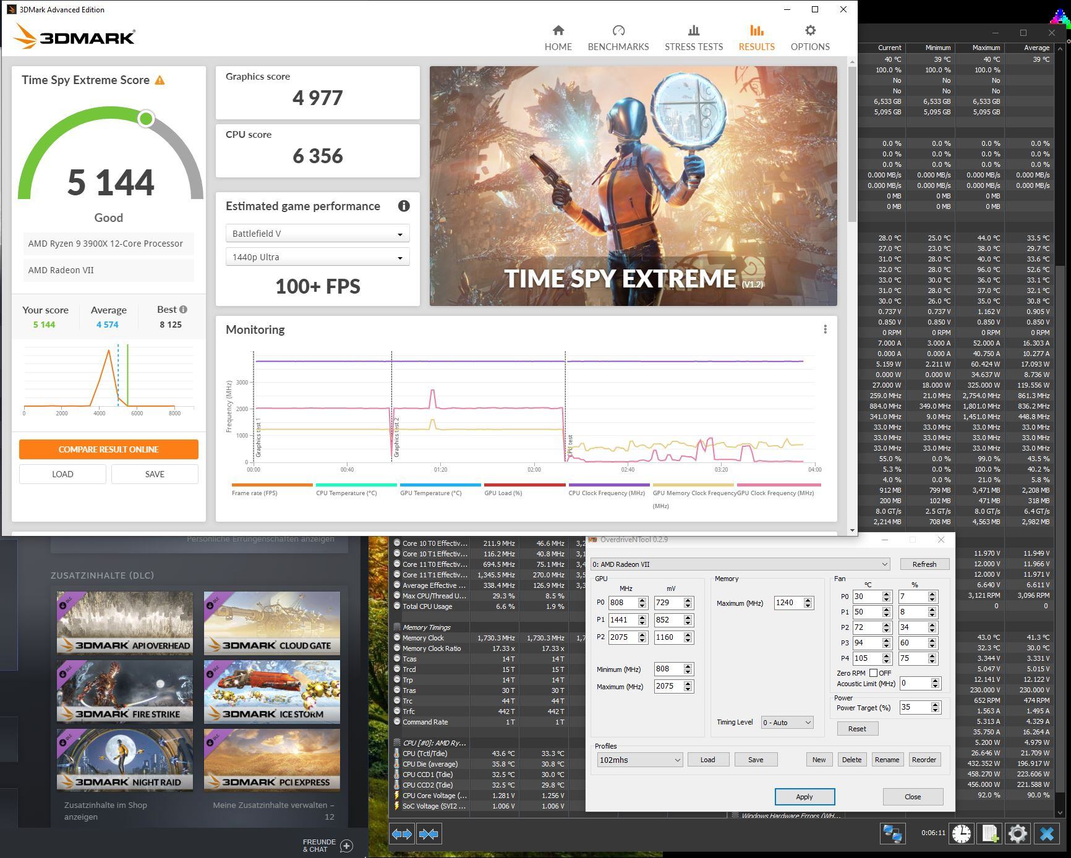Viewport: 1071px width, 858px height.
Task: Click the Acoustic Limit MHz field
Action: tap(915, 683)
